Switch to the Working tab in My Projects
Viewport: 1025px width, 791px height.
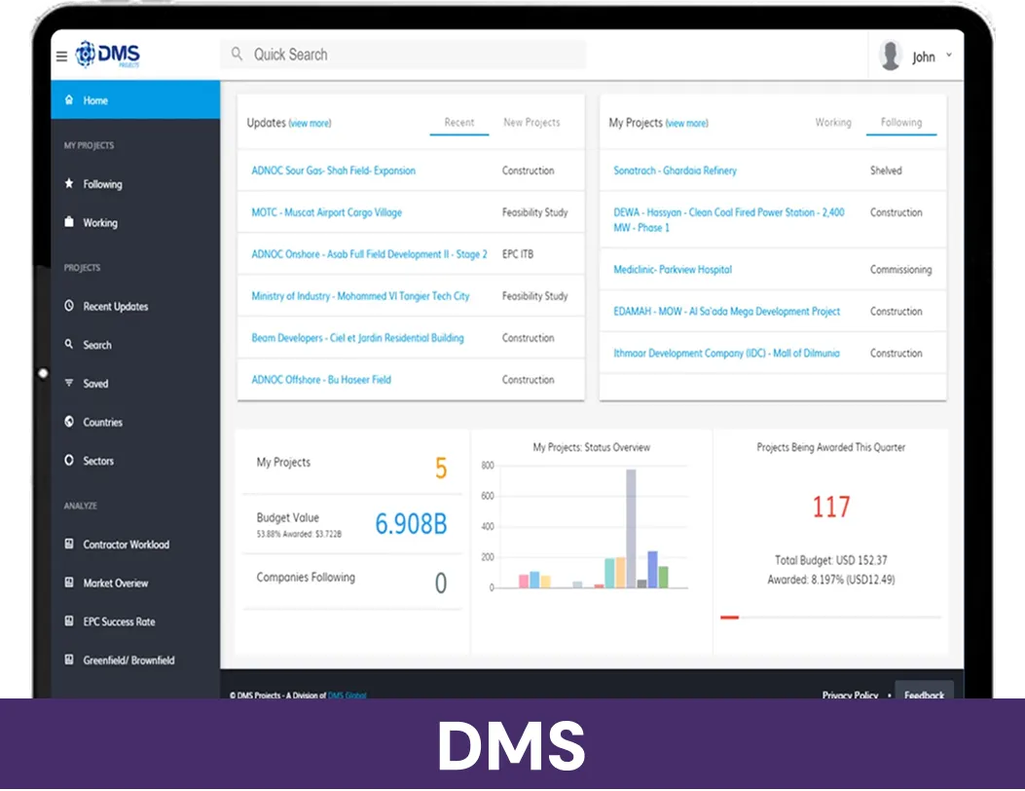[835, 123]
